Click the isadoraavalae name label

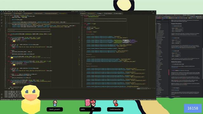[x=115, y=109]
